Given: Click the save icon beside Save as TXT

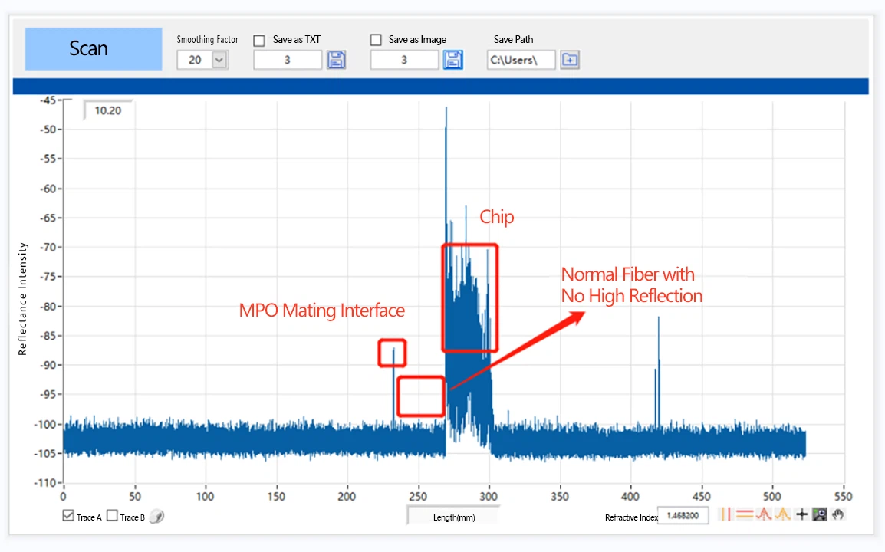Looking at the screenshot, I should (336, 59).
